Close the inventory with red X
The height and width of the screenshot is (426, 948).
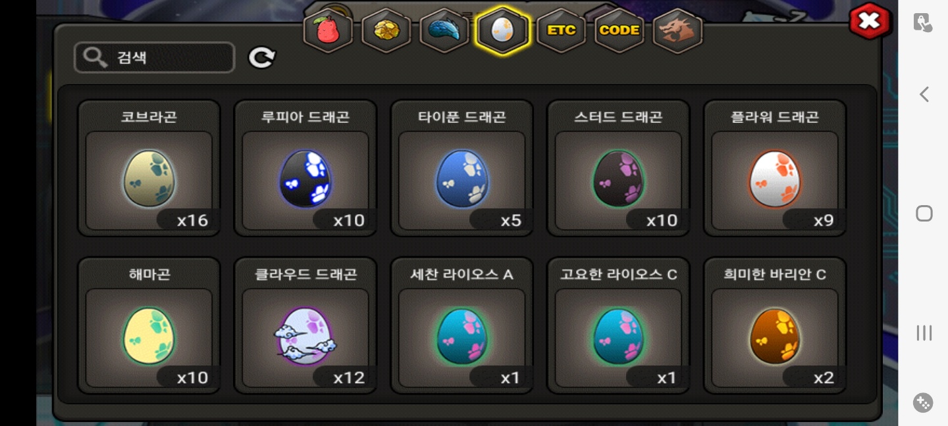[x=870, y=21]
